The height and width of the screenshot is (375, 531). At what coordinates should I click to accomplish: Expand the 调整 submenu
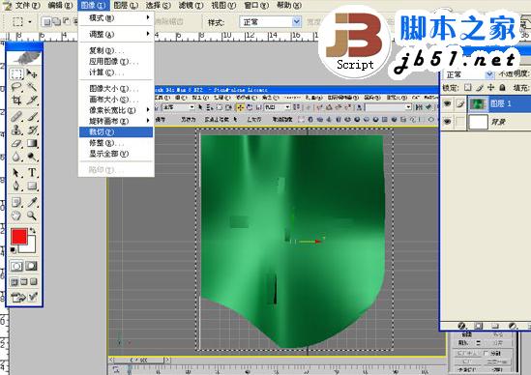[x=115, y=34]
